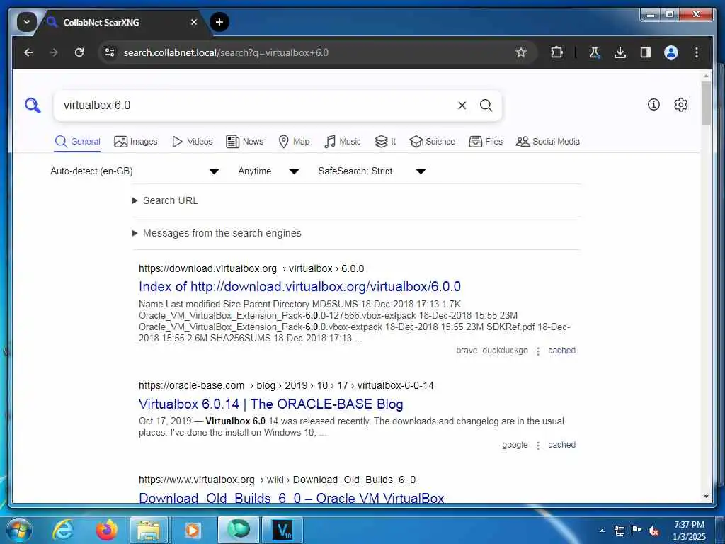Image resolution: width=725 pixels, height=544 pixels.
Task: Bookmark this page with star
Action: tap(521, 52)
